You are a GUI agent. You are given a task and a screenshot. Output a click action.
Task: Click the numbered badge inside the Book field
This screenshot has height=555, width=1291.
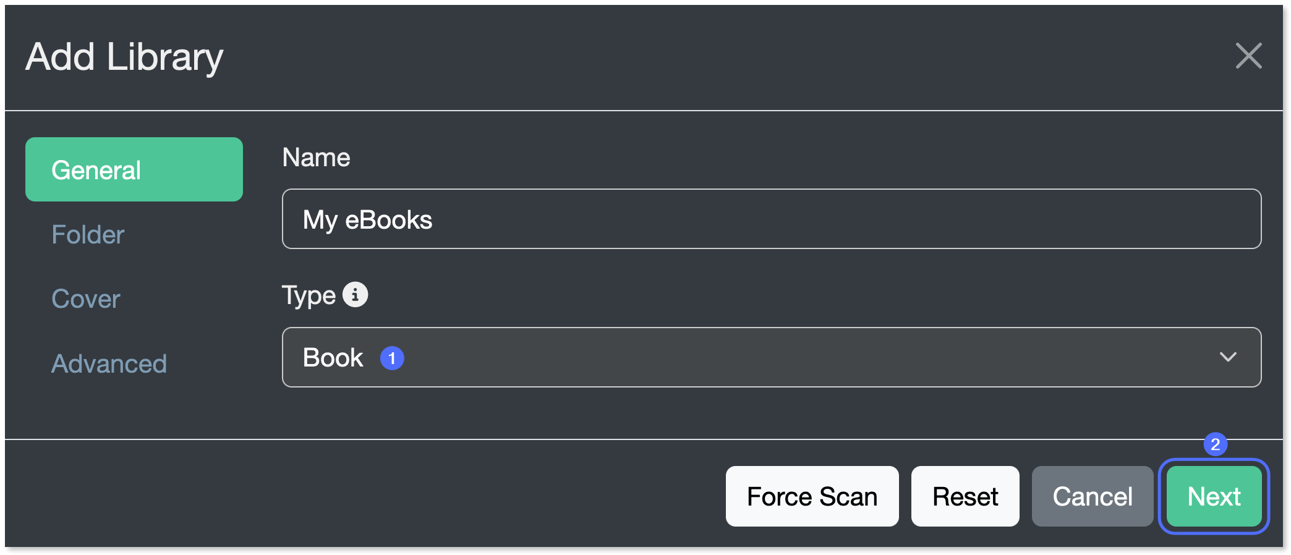pos(392,357)
